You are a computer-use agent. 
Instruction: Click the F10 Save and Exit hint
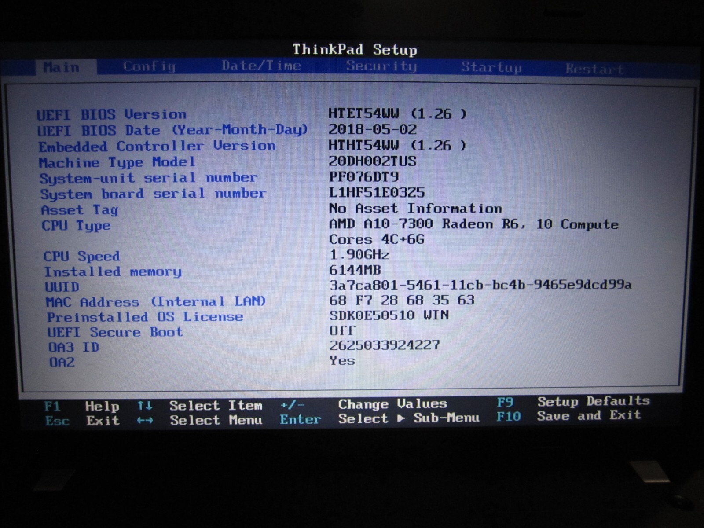tap(568, 416)
